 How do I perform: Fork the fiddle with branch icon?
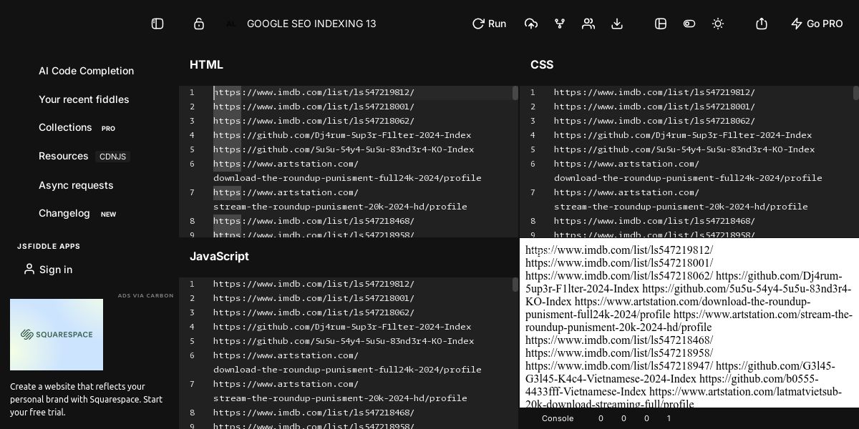coord(560,24)
